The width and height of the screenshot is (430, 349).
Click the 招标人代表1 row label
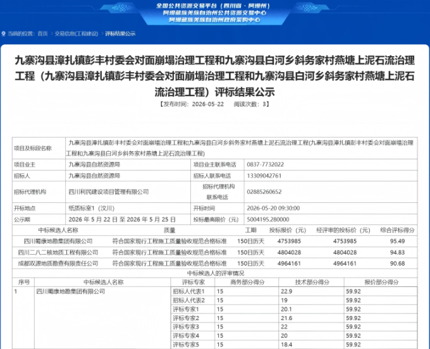point(188,291)
